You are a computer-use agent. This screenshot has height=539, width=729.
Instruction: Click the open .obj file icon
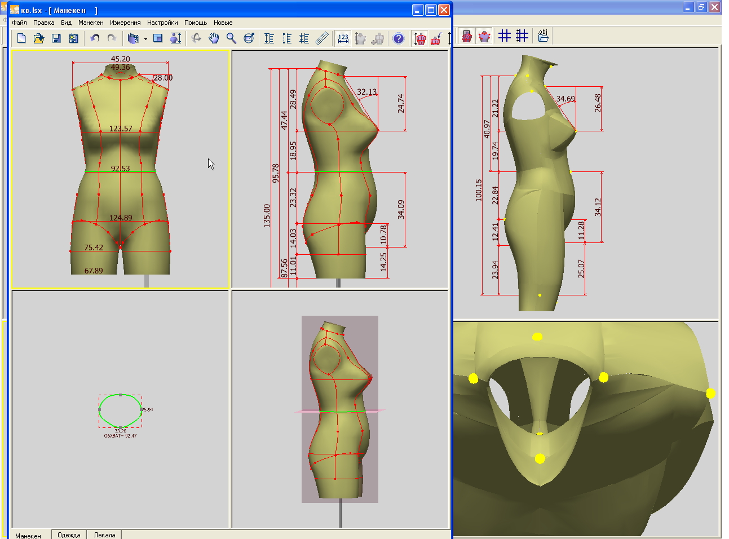[x=543, y=36]
